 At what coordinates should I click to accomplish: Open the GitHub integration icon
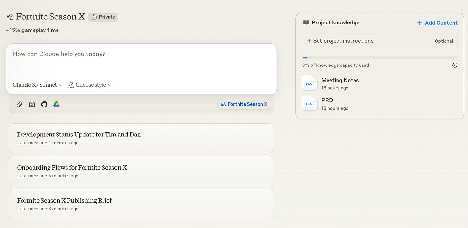(44, 104)
